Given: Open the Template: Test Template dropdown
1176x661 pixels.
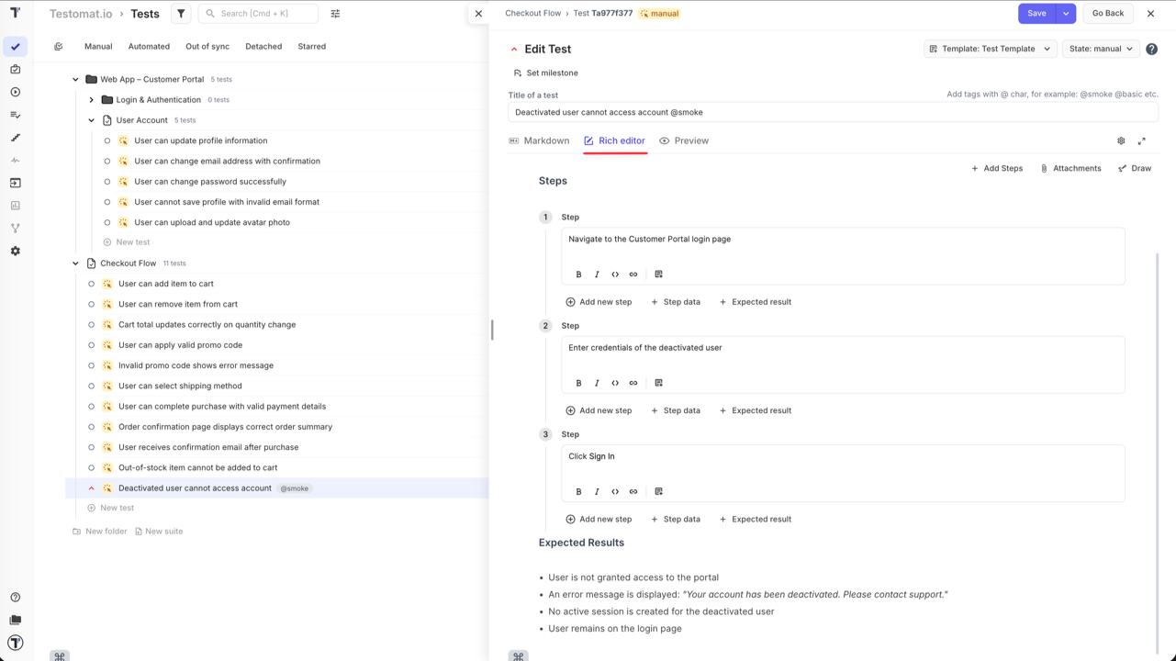Looking at the screenshot, I should [x=990, y=49].
